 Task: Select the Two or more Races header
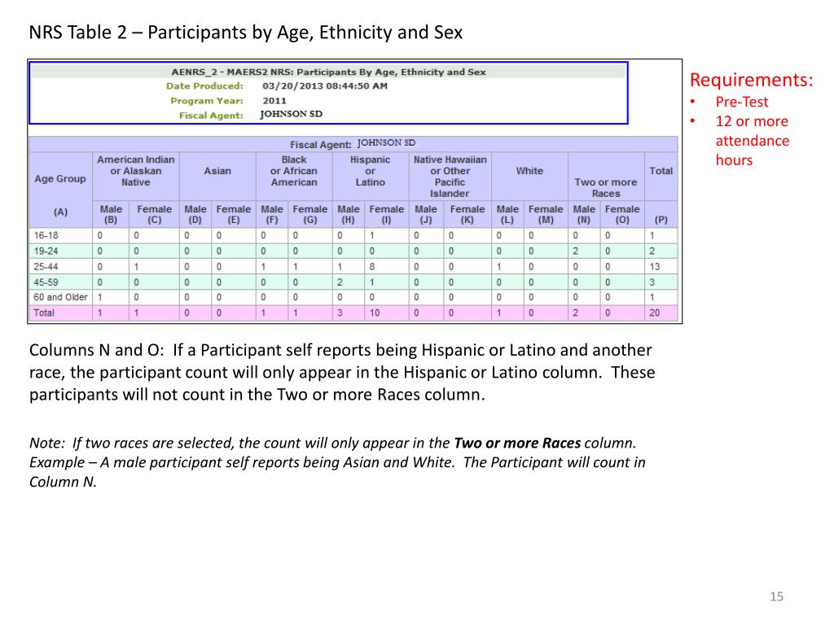coord(606,188)
